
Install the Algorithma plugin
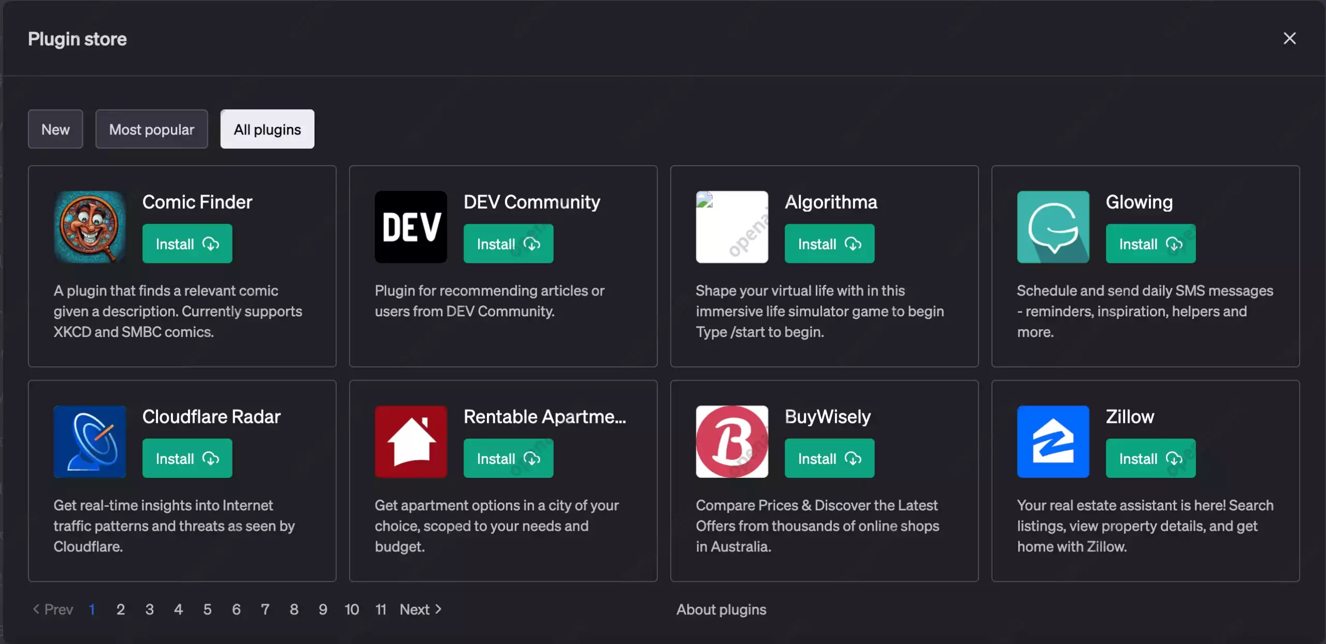click(x=829, y=244)
